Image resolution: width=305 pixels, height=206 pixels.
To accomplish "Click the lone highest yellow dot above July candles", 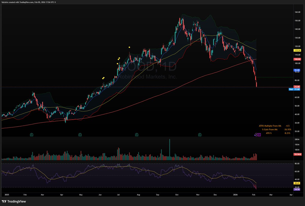I will [129, 47].
